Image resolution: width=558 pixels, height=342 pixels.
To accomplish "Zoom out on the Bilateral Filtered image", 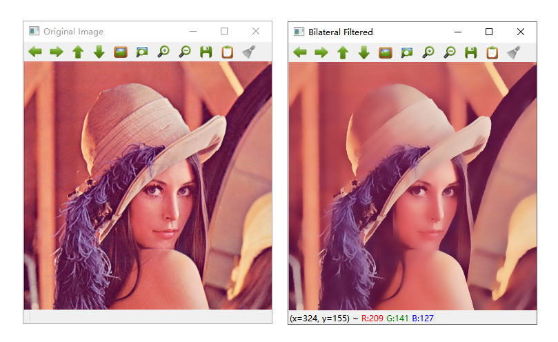I will pos(450,52).
